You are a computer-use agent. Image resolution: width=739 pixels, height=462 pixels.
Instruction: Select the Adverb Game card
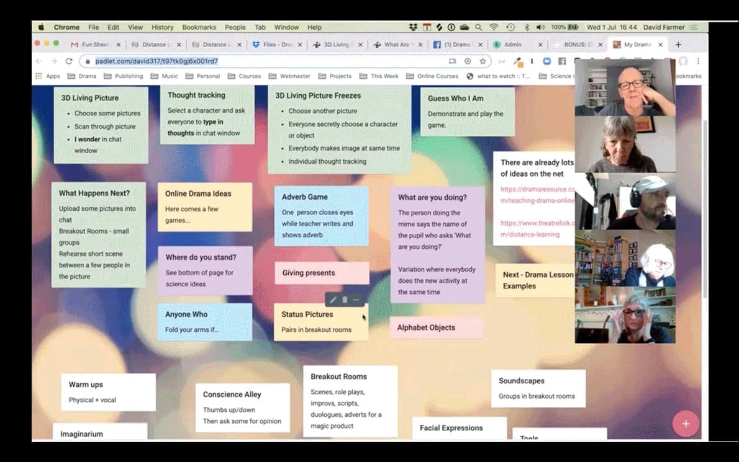[322, 216]
